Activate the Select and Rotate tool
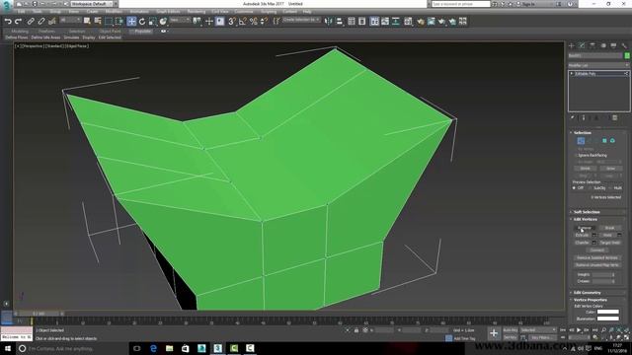Screen dimensions: 632x355 (x=142, y=22)
